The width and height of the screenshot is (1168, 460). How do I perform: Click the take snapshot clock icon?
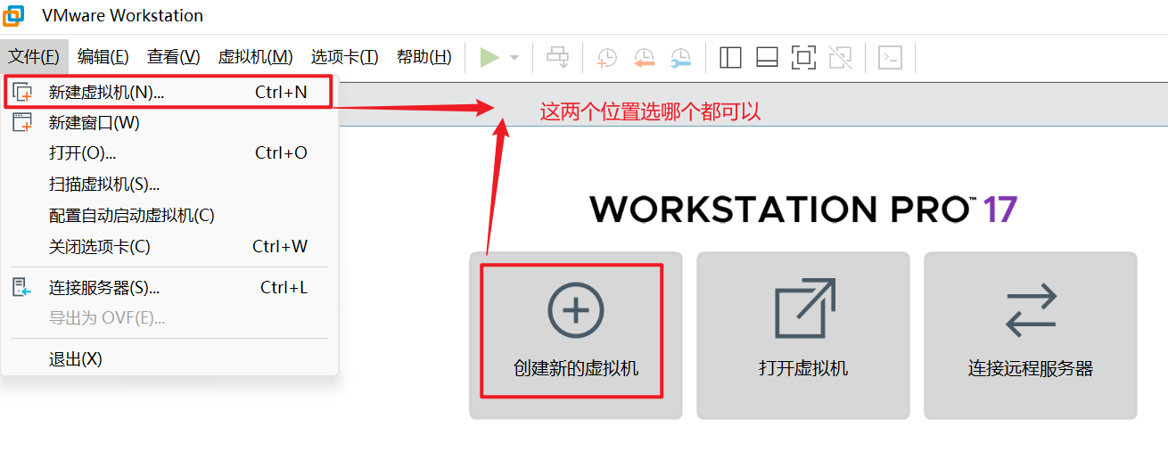coord(606,57)
